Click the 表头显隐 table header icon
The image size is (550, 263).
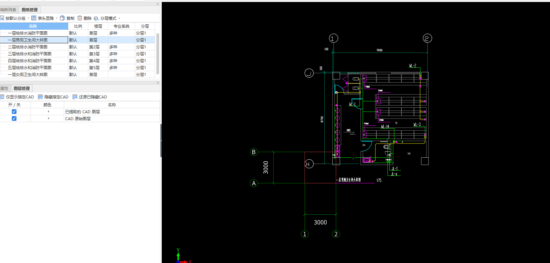click(x=34, y=18)
